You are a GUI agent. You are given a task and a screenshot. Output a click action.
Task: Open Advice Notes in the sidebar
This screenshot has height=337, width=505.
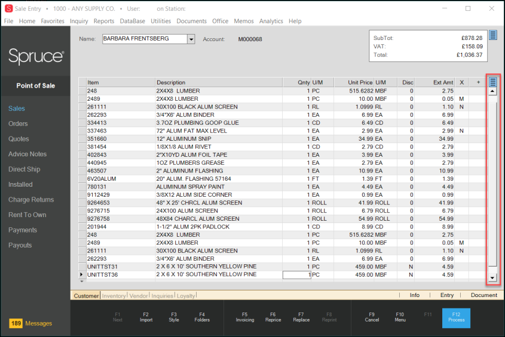(27, 154)
